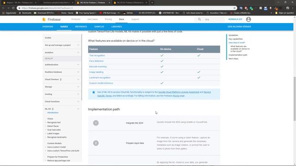Click the page vertical scrollbar

tap(295, 99)
